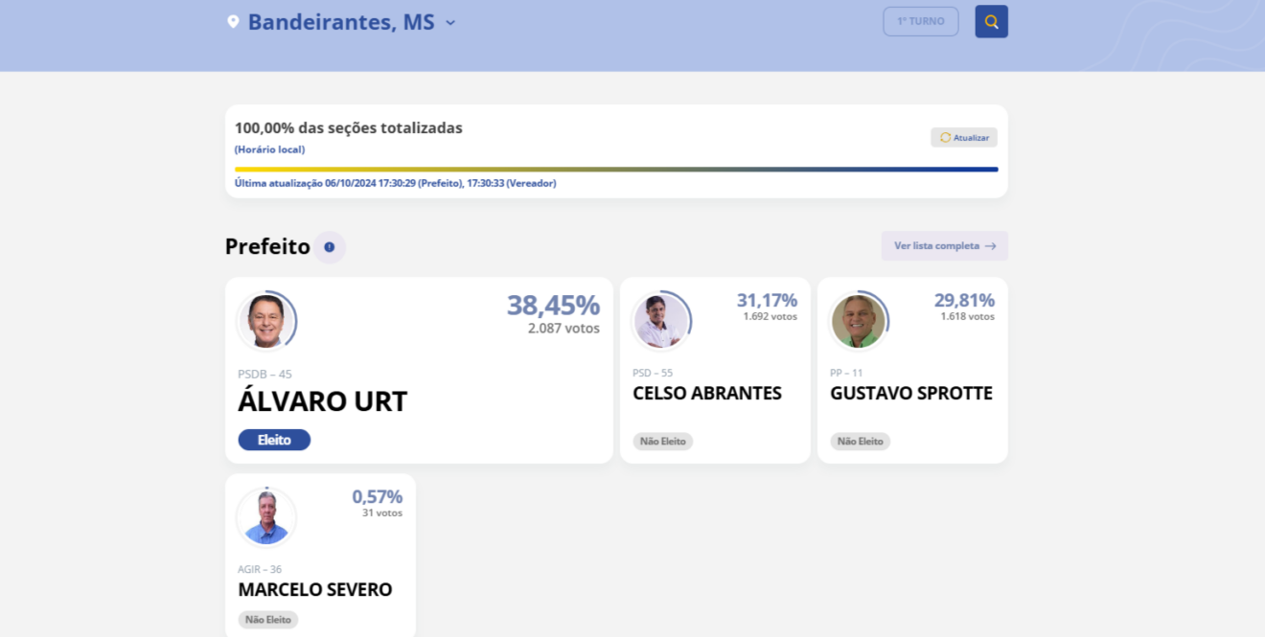The width and height of the screenshot is (1265, 637).
Task: Click the AGIR – 36 party label
Action: 260,569
